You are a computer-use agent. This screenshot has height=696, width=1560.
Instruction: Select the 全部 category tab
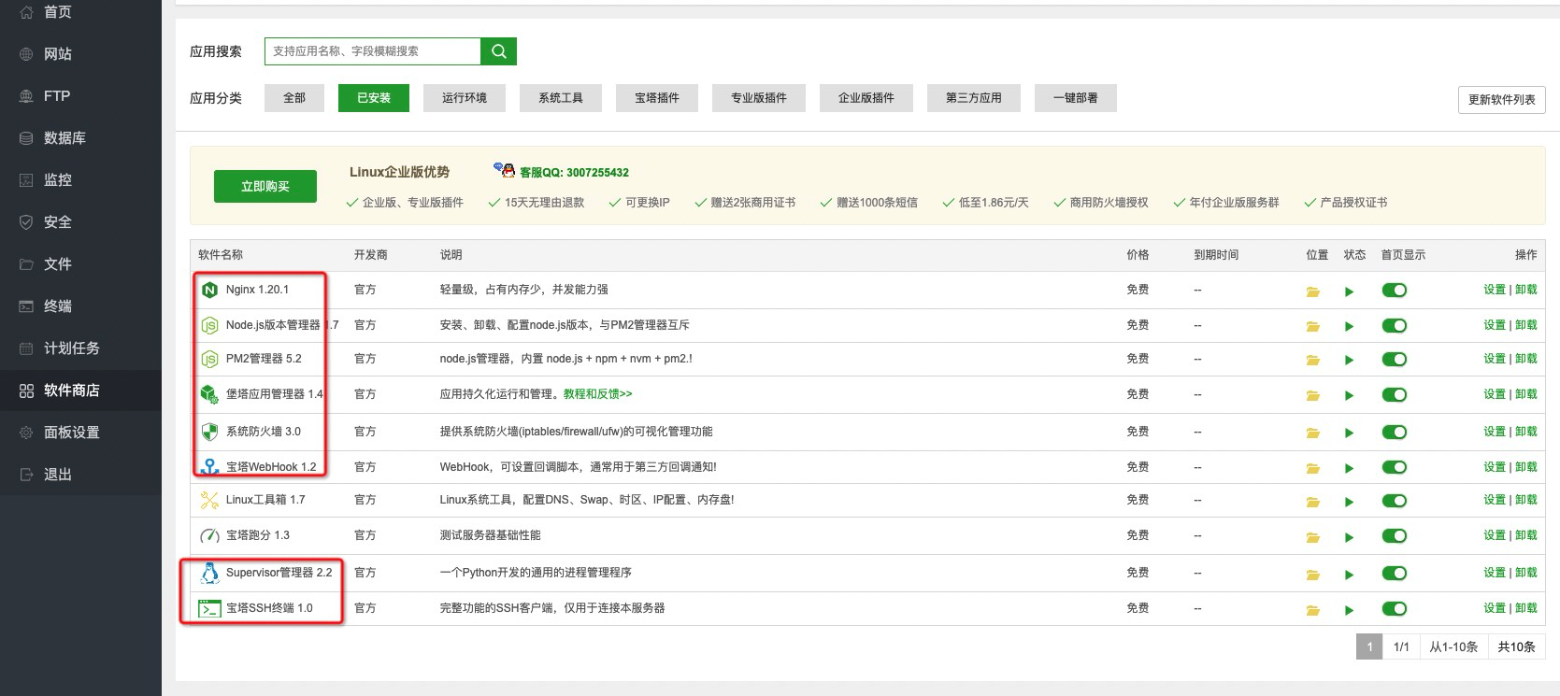tap(294, 98)
